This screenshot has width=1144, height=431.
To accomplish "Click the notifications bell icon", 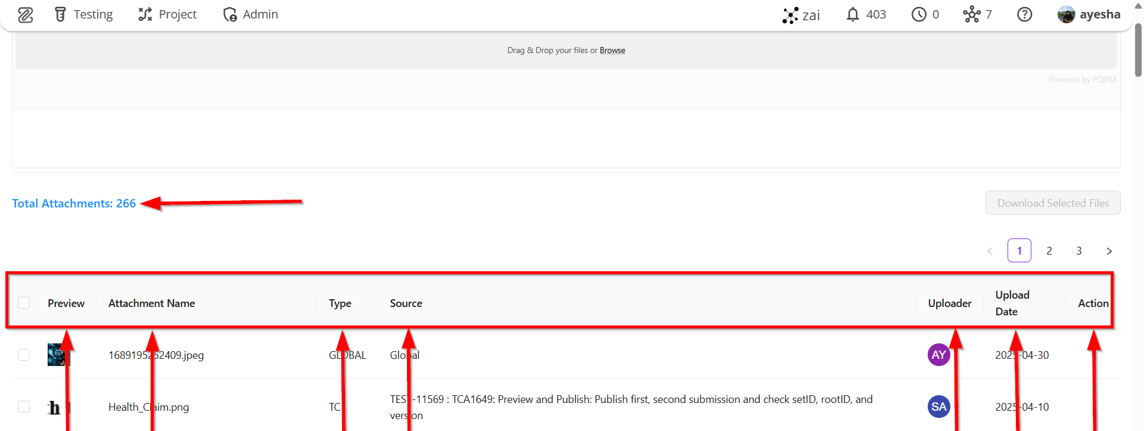I will pyautogui.click(x=853, y=14).
